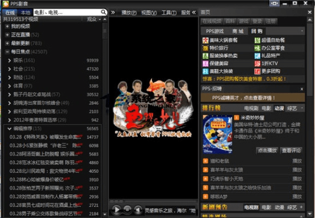Expand the 社会 category

pyautogui.click(x=9, y=69)
